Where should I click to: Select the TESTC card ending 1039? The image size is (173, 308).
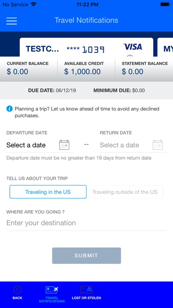coord(86,47)
